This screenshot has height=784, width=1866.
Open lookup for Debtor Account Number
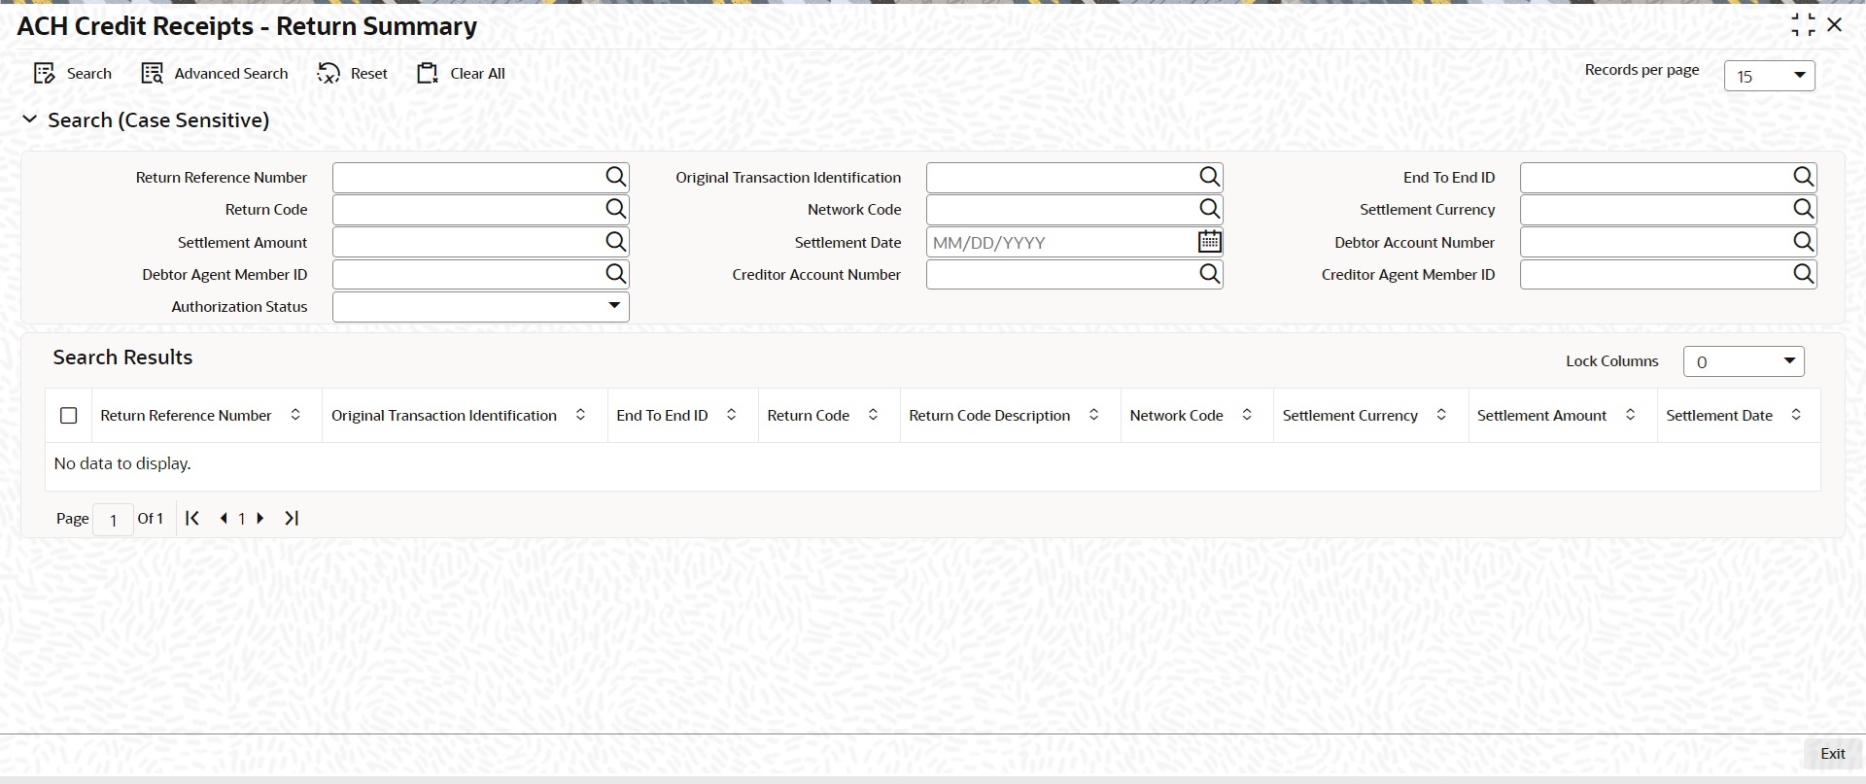pyautogui.click(x=1803, y=242)
